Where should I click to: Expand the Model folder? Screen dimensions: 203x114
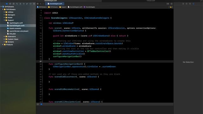(x=4, y=18)
